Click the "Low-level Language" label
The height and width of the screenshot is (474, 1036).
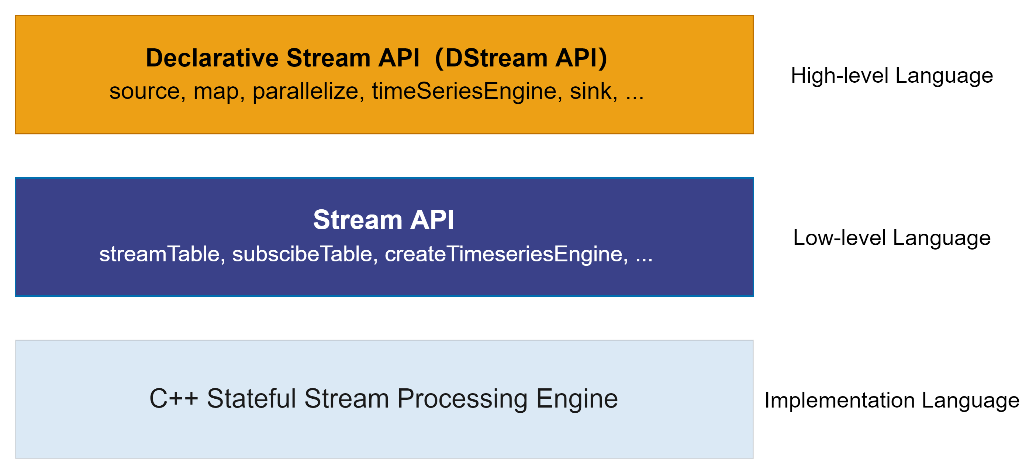pyautogui.click(x=892, y=238)
